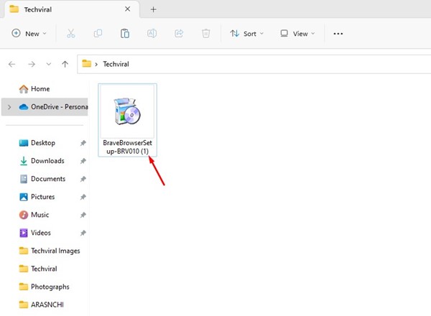The width and height of the screenshot is (431, 316).
Task: Expand the OneDrive - Personal tree node
Action: 9,107
